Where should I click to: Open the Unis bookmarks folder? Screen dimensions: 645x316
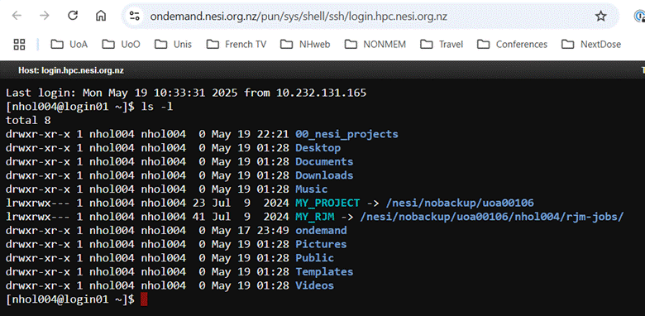click(173, 44)
